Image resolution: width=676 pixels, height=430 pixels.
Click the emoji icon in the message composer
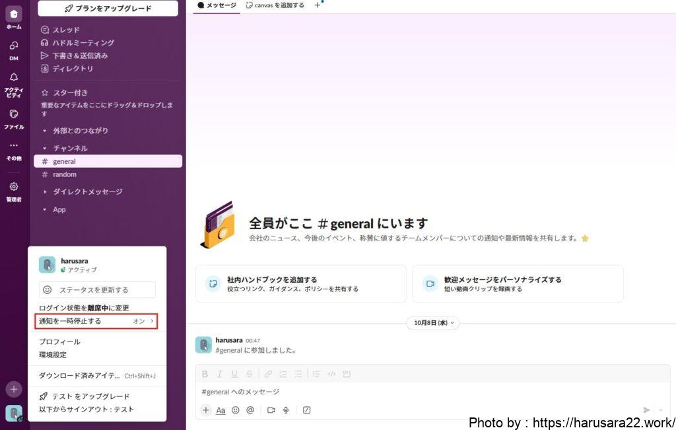(x=236, y=410)
